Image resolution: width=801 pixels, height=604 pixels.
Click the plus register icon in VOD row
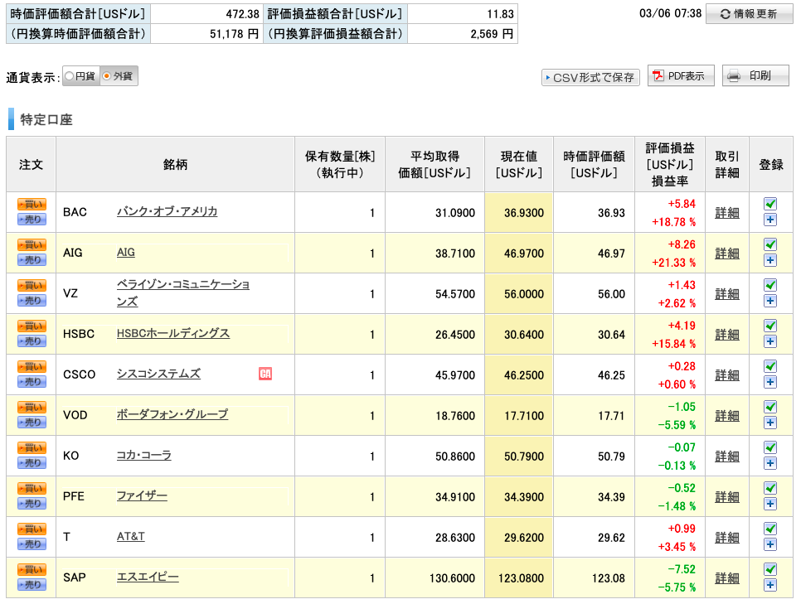click(x=770, y=423)
